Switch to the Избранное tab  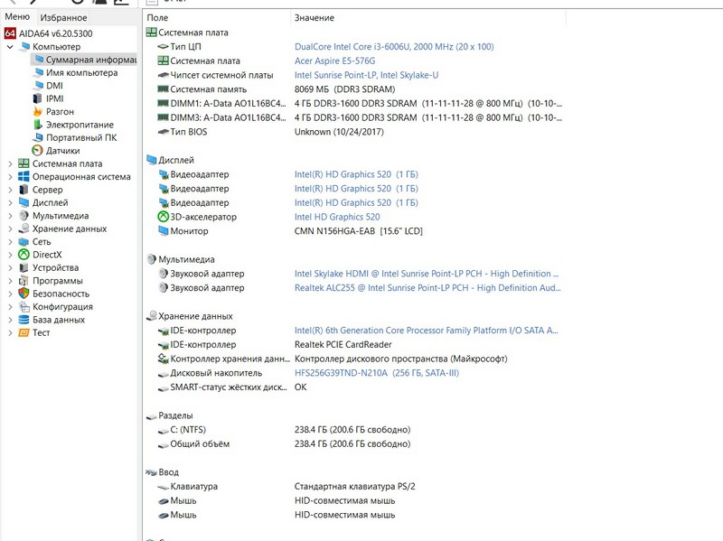63,18
